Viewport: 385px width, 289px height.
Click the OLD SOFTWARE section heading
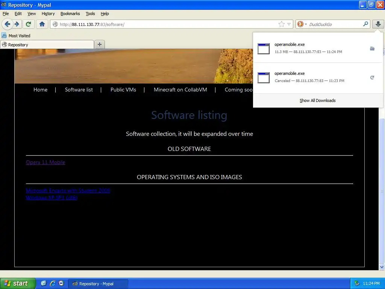click(x=189, y=149)
